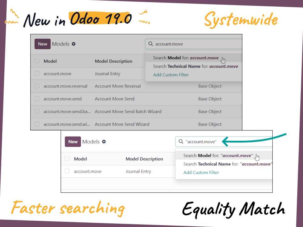Click the Models breadcrumb title in upper screenshot
This screenshot has height=227, width=303.
coord(61,44)
